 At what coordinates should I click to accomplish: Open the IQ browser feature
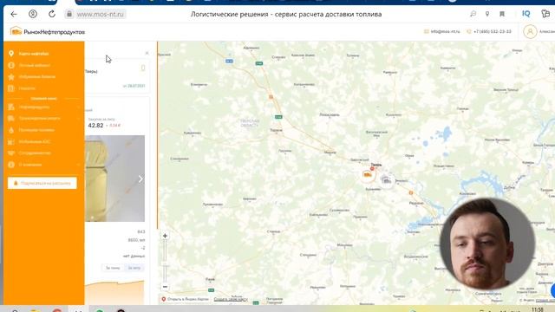[526, 14]
